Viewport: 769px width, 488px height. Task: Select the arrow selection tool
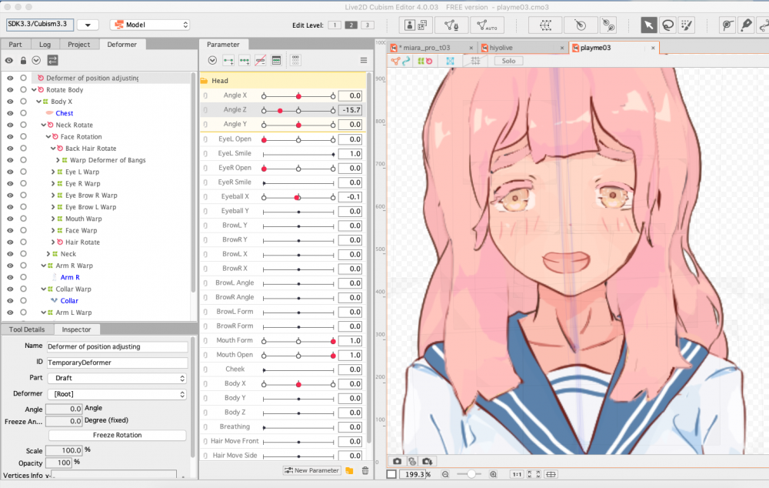(650, 25)
